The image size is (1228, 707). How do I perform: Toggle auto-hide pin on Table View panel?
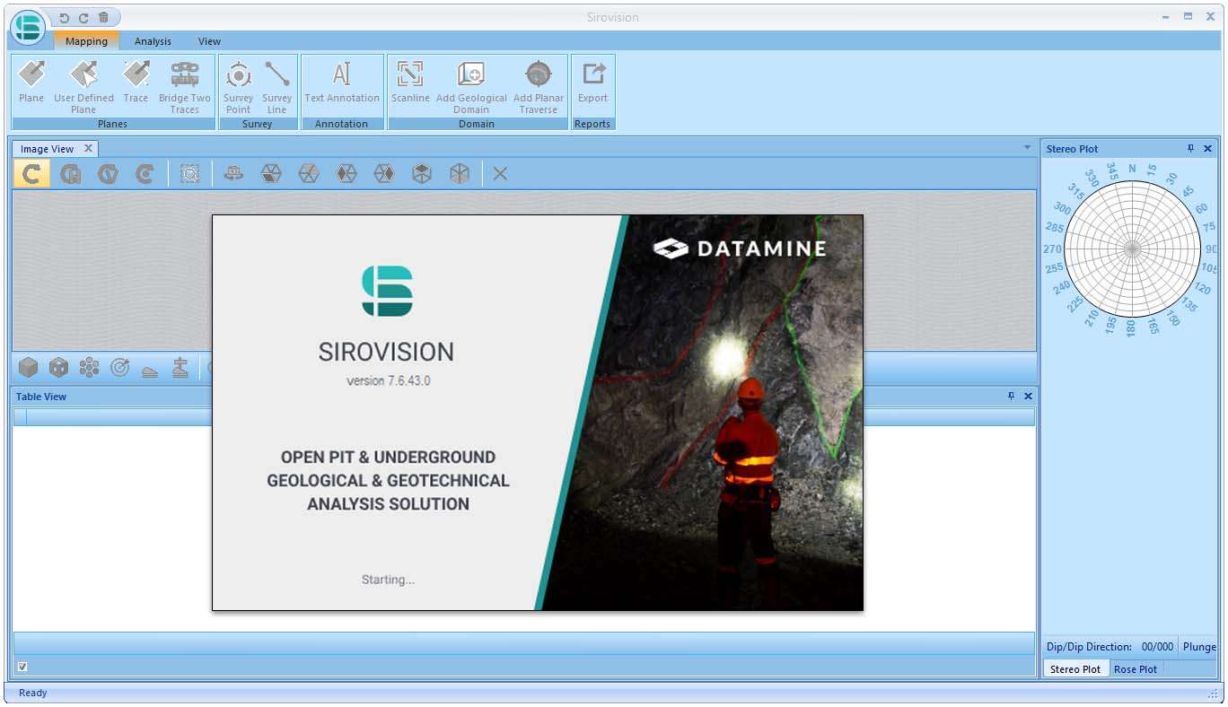[x=1012, y=397]
